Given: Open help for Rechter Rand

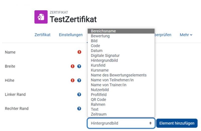Looking at the screenshot, I should tap(79, 108).
